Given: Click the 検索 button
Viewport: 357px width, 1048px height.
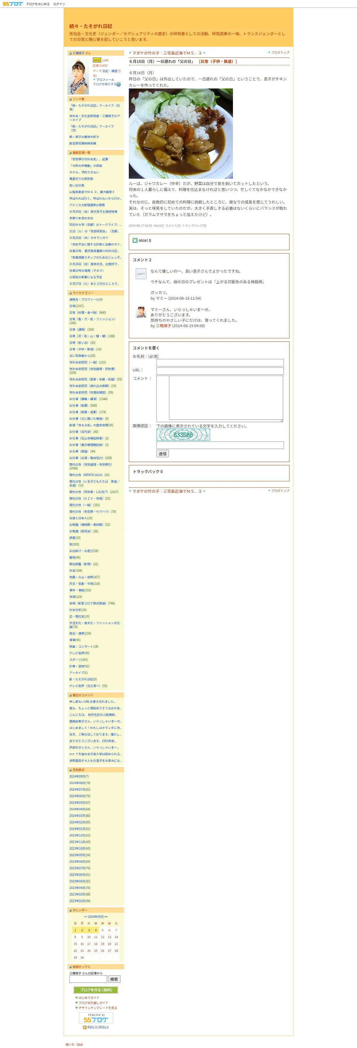Looking at the screenshot, I should [114, 979].
